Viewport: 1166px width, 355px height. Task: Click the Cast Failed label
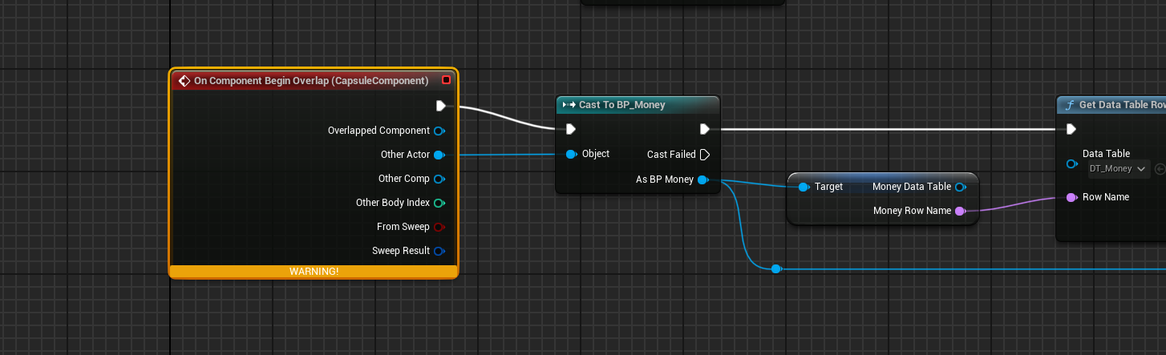671,155
